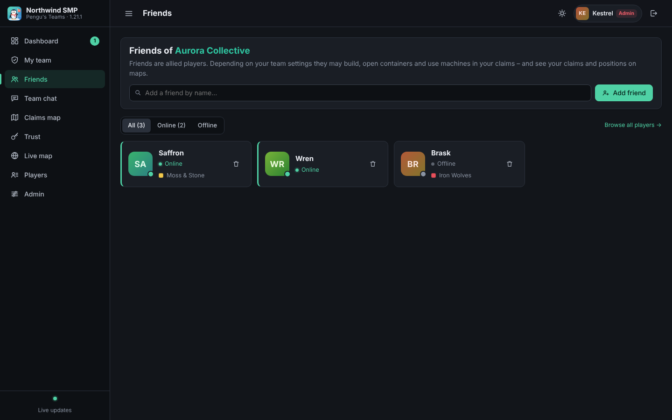Open the Claims map page

click(55, 118)
